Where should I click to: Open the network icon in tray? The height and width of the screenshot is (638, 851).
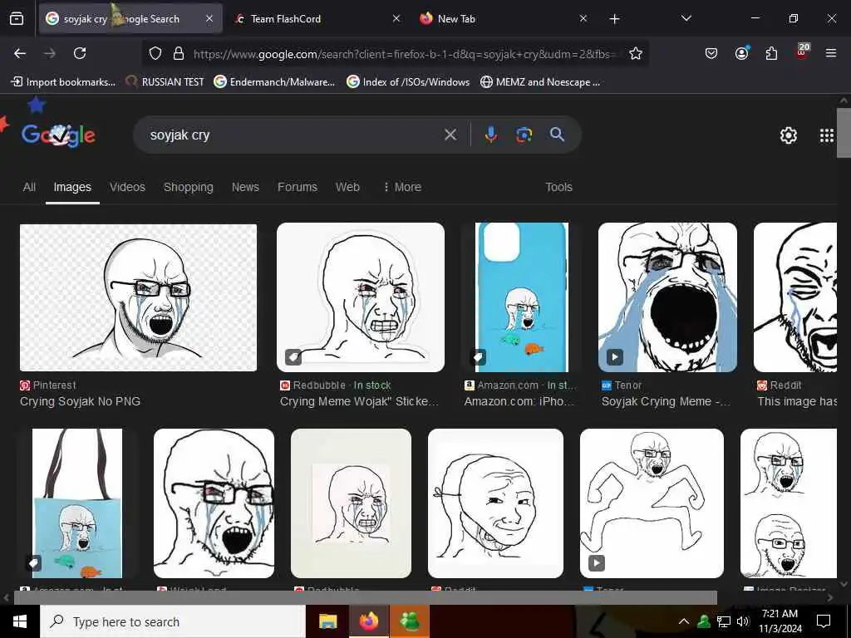[x=724, y=621]
